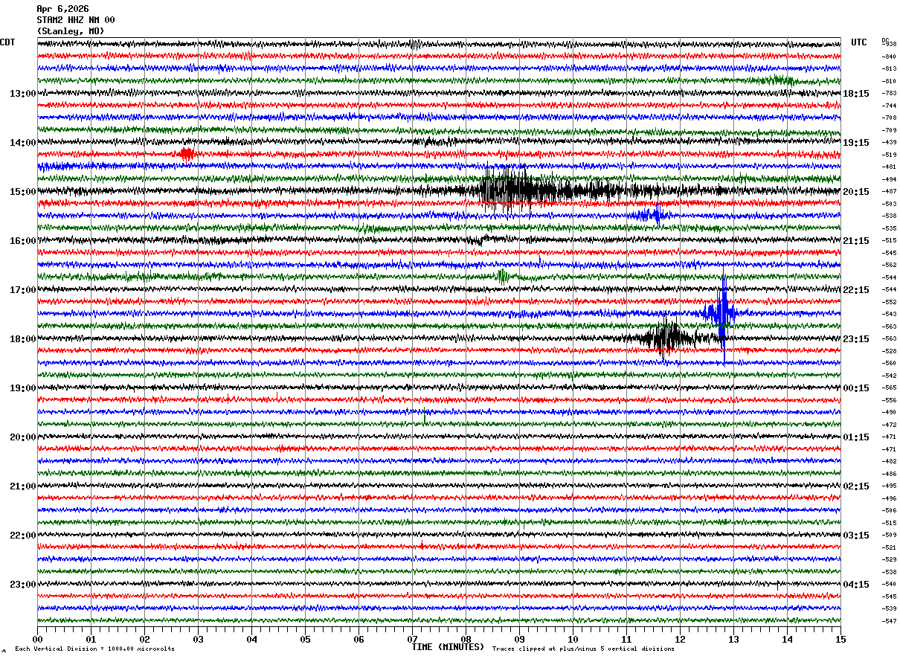Click minute tick label '10' on time axis
Screen dimensions: 900x659
573,639
